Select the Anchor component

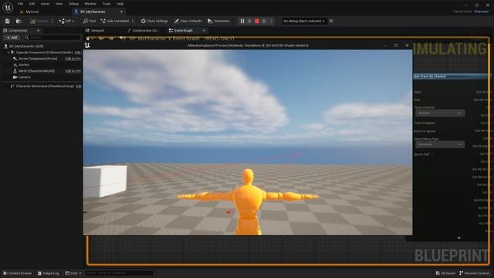[x=24, y=65]
